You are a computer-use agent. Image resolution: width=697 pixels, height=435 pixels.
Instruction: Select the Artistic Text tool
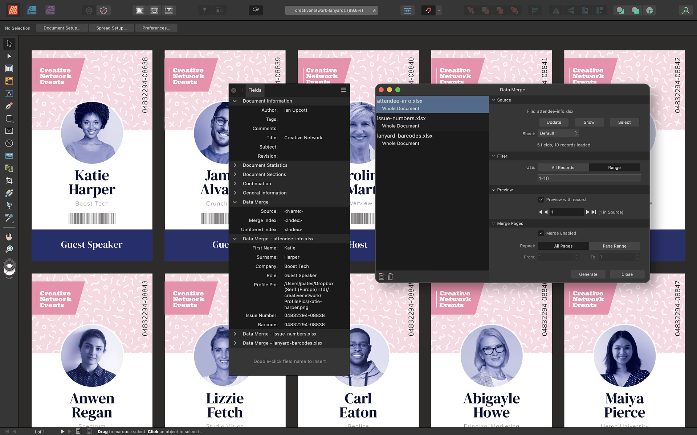(9, 94)
